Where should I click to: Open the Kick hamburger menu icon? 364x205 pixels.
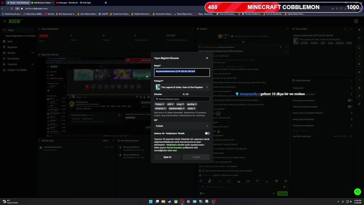[x=5, y=21]
